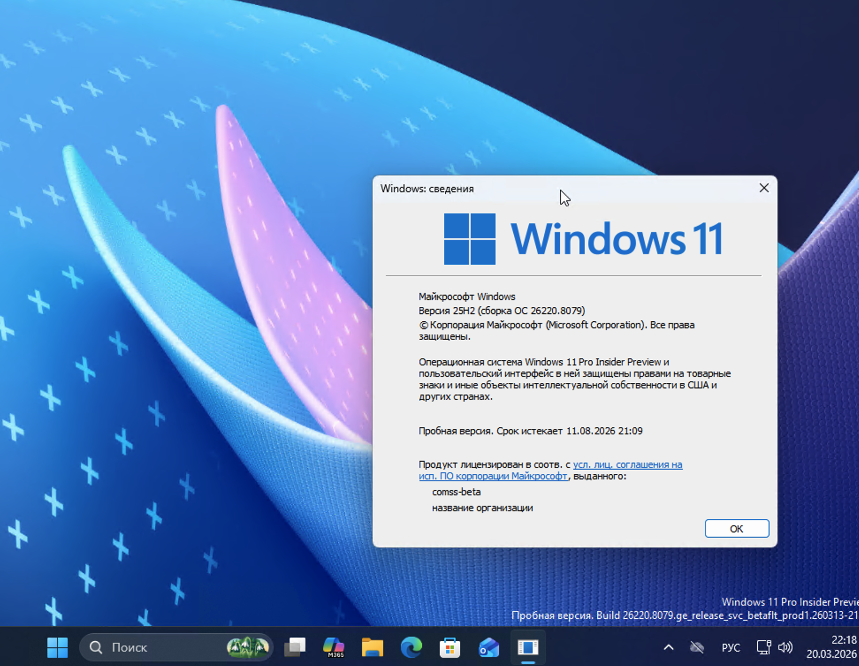Click the Поиск taskbar search box
This screenshot has height=666, width=859.
176,647
